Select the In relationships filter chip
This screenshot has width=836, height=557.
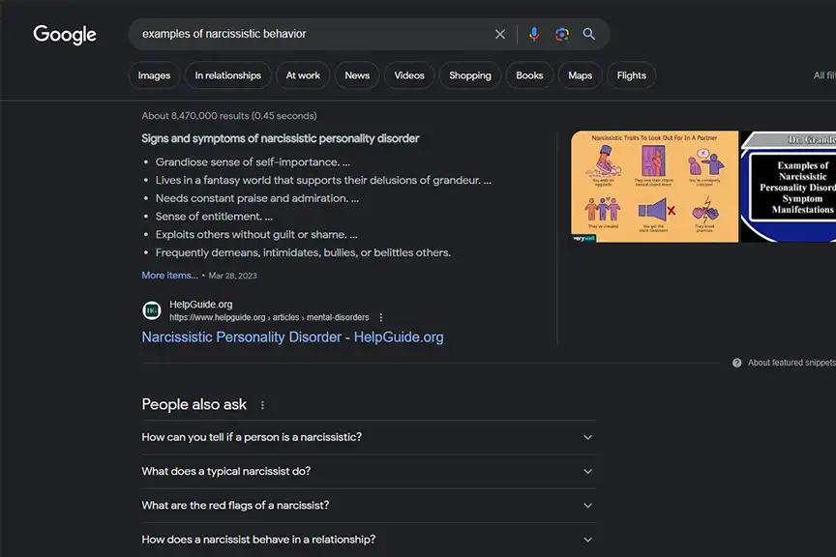coord(227,75)
